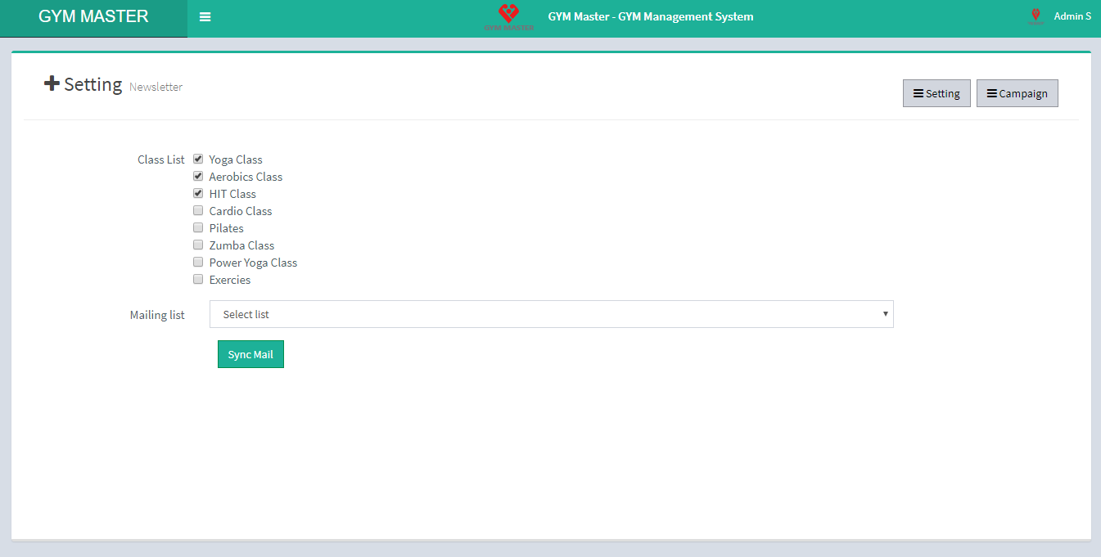1101x557 pixels.
Task: Click the Mailing list dropdown arrow
Action: pos(885,314)
